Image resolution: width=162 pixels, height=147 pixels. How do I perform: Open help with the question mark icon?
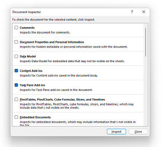pos(132,12)
